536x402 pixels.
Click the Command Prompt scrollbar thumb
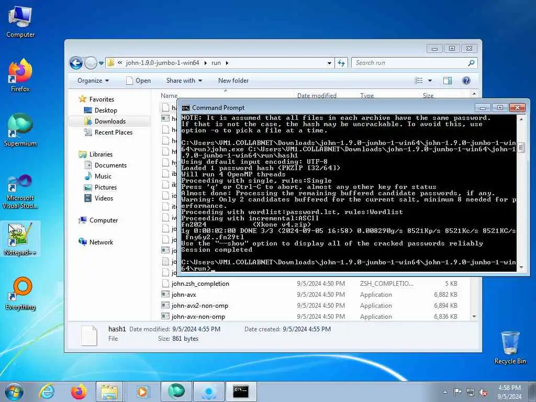tap(521, 148)
